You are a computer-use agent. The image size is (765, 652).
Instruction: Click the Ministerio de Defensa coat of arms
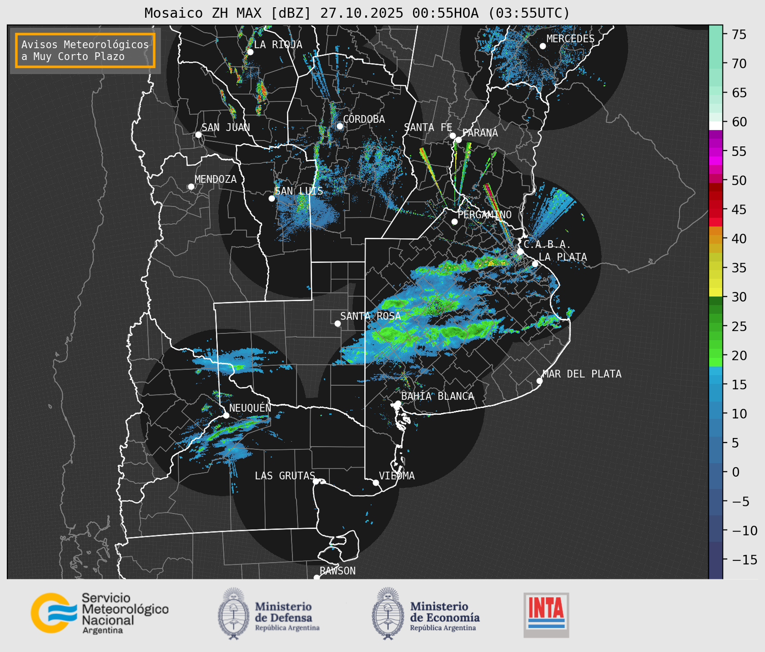tap(234, 614)
